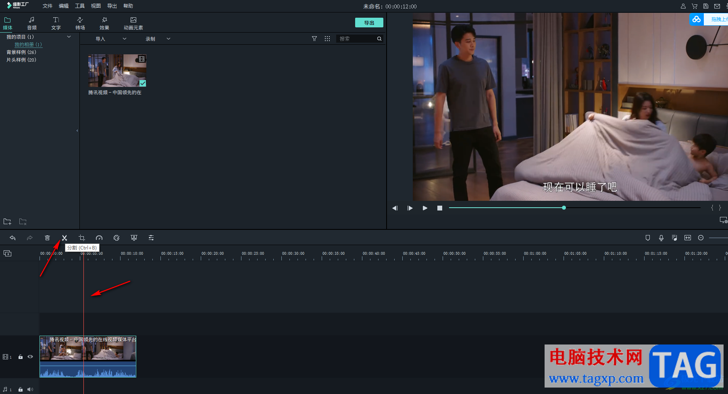Click the Baidu cloud upload icon
The image size is (728, 394).
coord(697,19)
